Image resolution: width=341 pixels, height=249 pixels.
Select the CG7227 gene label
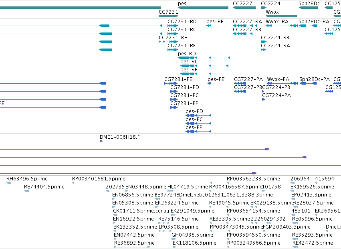coord(242,4)
